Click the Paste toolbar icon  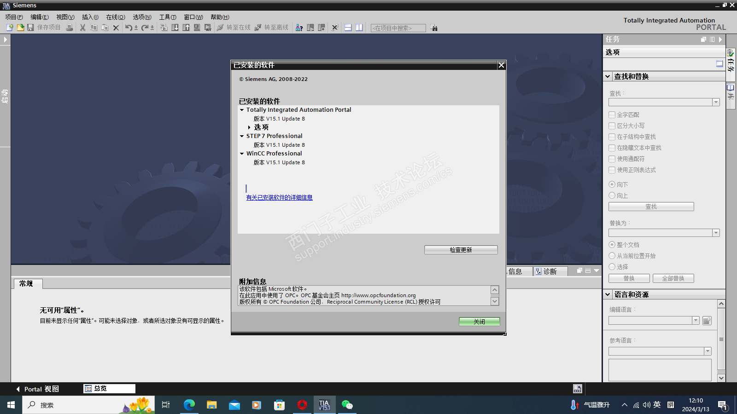(105, 28)
